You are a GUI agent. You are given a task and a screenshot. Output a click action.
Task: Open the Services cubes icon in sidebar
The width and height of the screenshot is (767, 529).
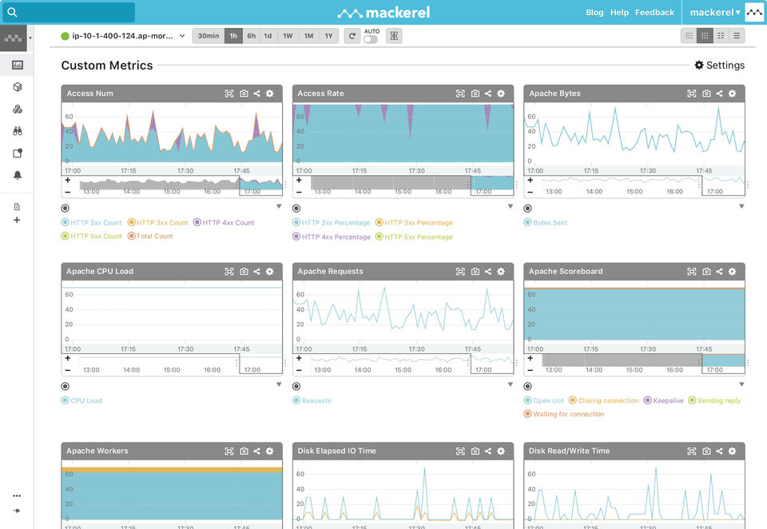coord(17,109)
